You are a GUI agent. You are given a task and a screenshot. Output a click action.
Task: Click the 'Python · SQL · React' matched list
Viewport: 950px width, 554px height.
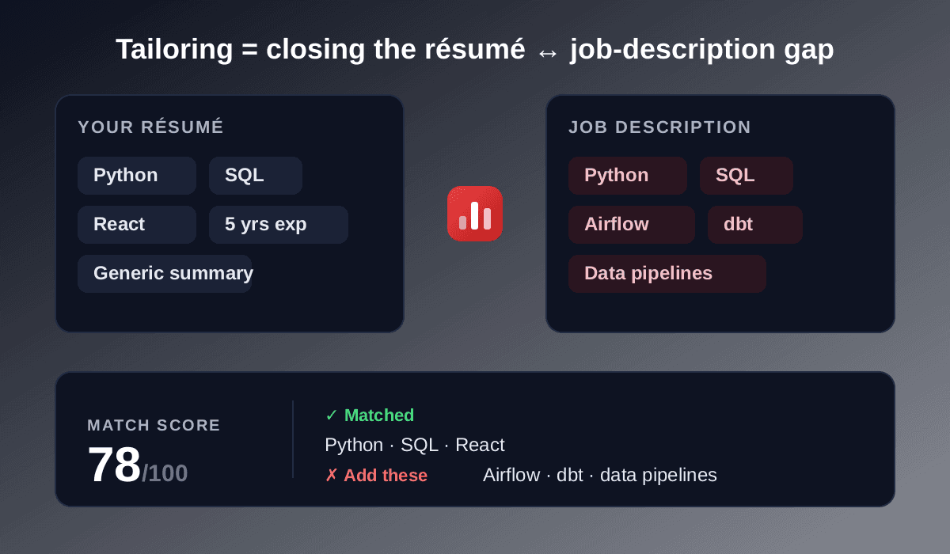[x=415, y=446]
